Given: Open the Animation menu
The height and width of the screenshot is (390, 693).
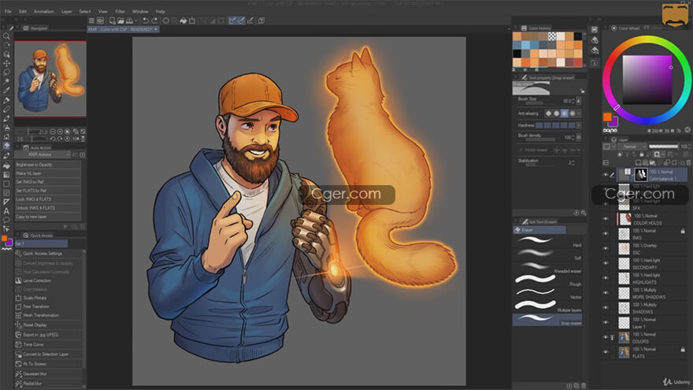Looking at the screenshot, I should pos(44,12).
